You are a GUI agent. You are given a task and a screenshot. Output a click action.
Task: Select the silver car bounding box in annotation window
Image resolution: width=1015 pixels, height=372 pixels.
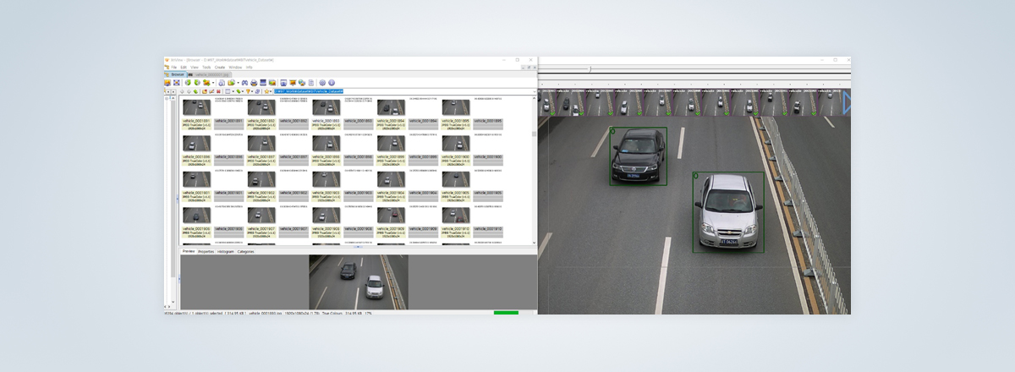[x=728, y=212]
